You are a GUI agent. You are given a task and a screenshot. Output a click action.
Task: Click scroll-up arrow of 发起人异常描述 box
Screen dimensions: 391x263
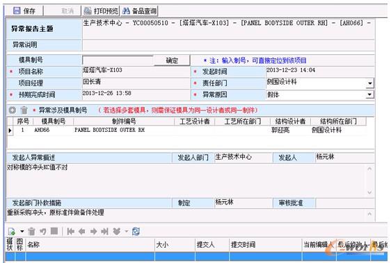(x=369, y=169)
